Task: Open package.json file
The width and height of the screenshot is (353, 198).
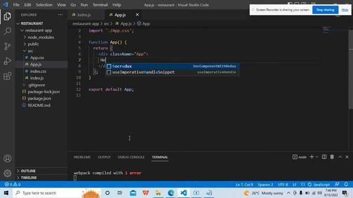Action: coord(41,98)
